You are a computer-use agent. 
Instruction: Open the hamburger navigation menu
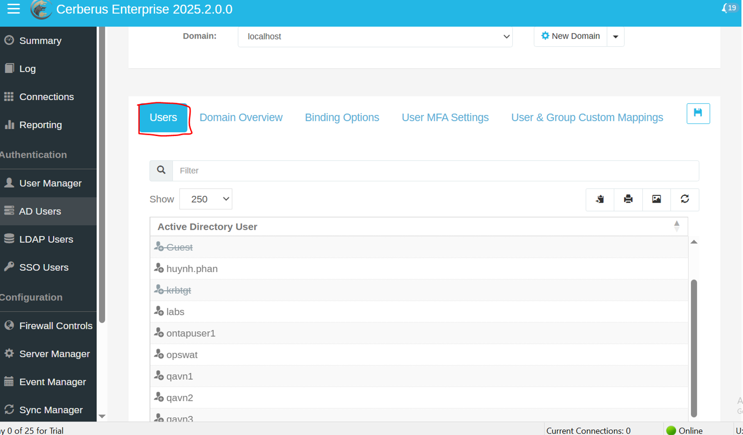click(14, 9)
